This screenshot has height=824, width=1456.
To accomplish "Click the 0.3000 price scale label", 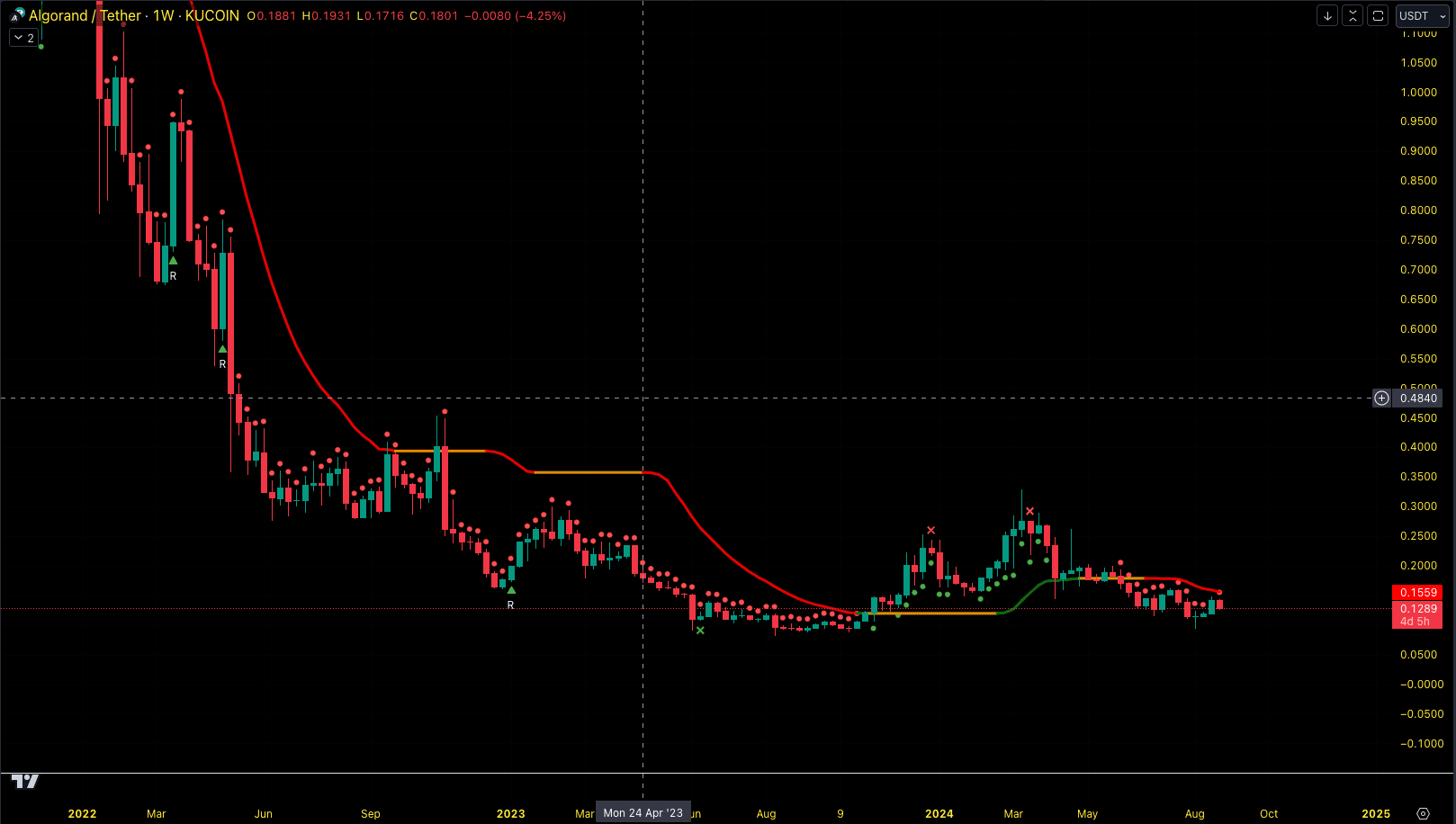I will 1419,506.
